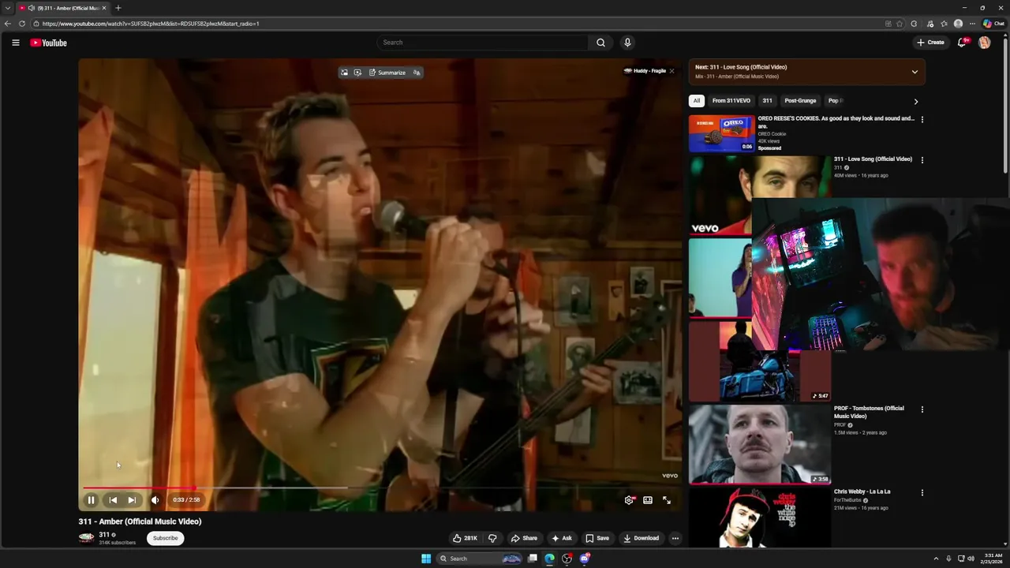Mute the video volume
The height and width of the screenshot is (568, 1010).
tap(155, 499)
